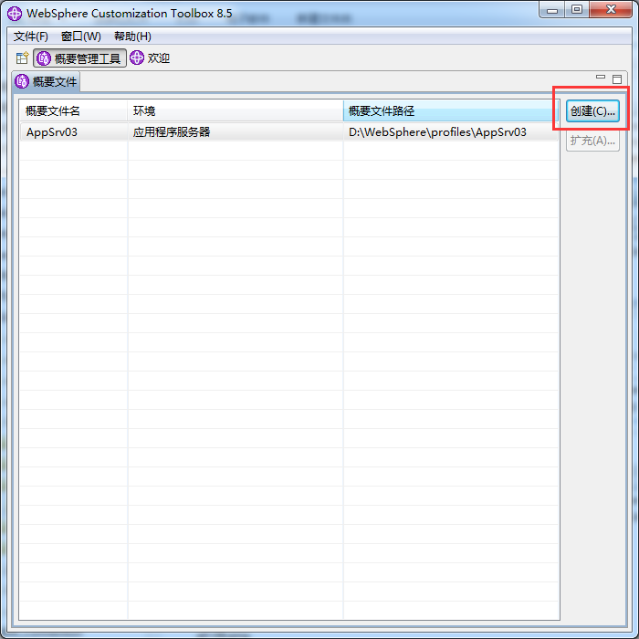Image resolution: width=639 pixels, height=639 pixels.
Task: Sort by 概要文件名 column header
Action: 74,110
